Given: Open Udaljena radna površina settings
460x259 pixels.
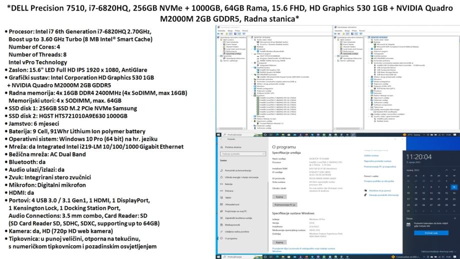Looking at the screenshot, I should coord(234,231).
